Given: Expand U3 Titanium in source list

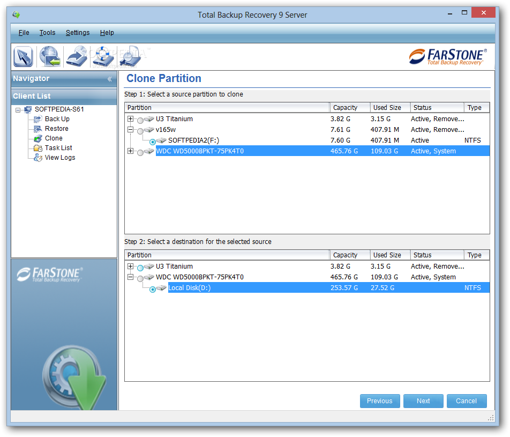Looking at the screenshot, I should (130, 119).
